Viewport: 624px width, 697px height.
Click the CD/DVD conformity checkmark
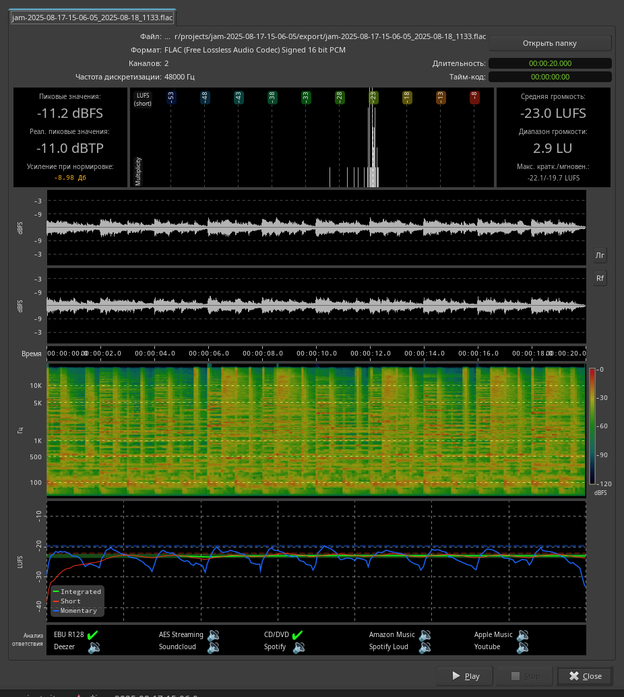tap(297, 634)
